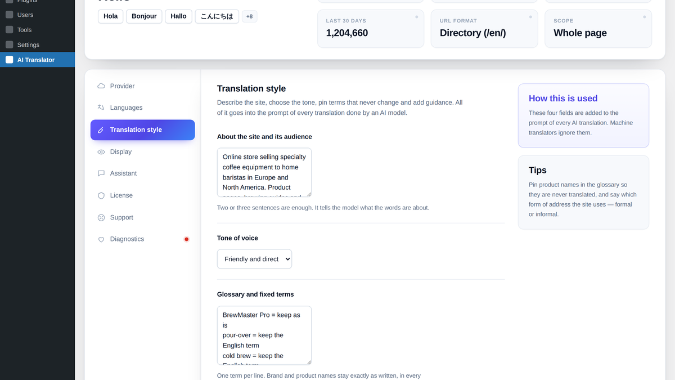Show the +8 more languages chip
675x380 pixels.
tap(249, 16)
